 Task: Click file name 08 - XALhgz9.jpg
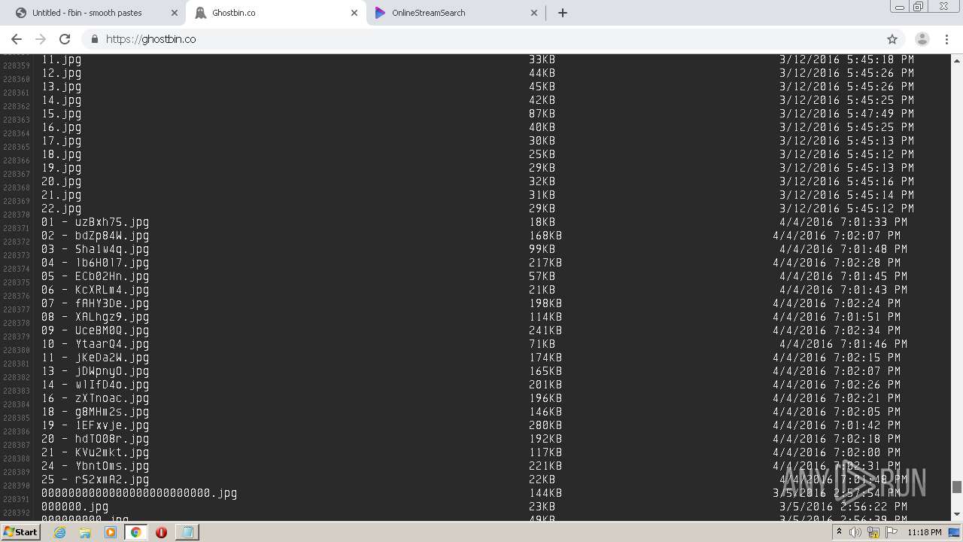96,317
